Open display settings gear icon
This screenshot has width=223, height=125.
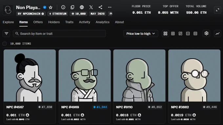206,33
